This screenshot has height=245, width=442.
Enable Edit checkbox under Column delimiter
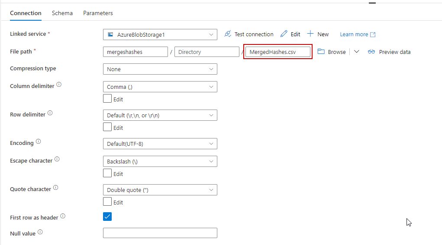click(x=107, y=99)
